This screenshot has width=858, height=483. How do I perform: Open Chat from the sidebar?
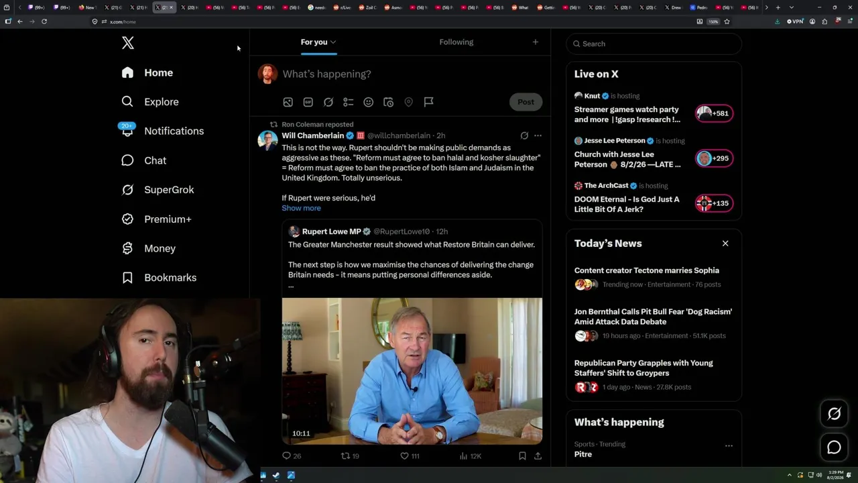tap(143, 160)
